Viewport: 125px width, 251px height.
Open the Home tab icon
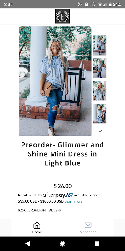point(37,225)
